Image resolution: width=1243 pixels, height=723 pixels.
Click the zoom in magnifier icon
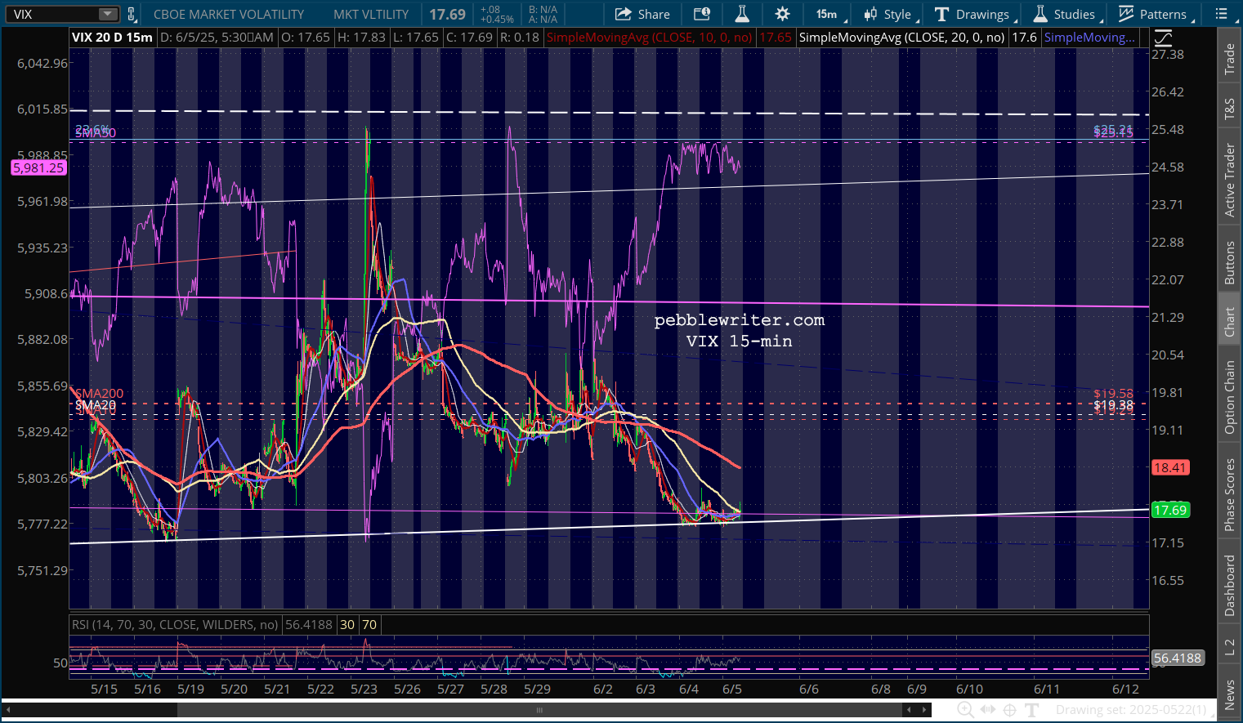(x=964, y=710)
